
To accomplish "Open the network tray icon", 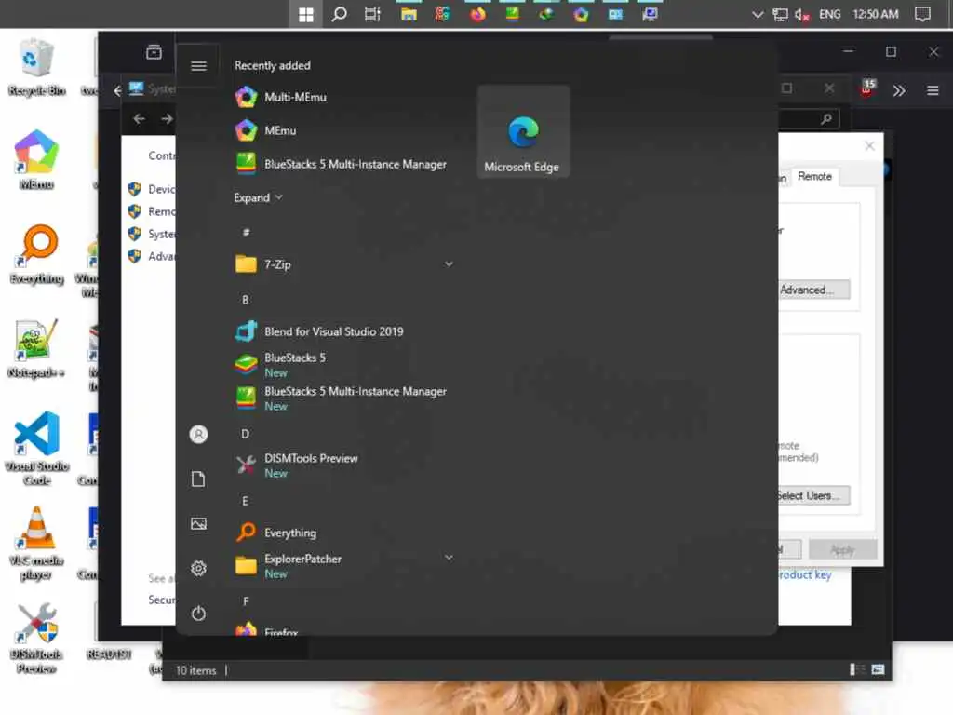I will pyautogui.click(x=780, y=14).
